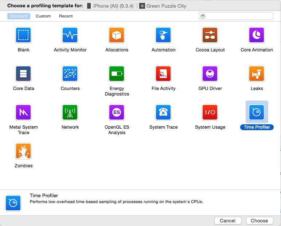Click the Core Animation label
This screenshot has height=226, width=281.
tap(257, 50)
